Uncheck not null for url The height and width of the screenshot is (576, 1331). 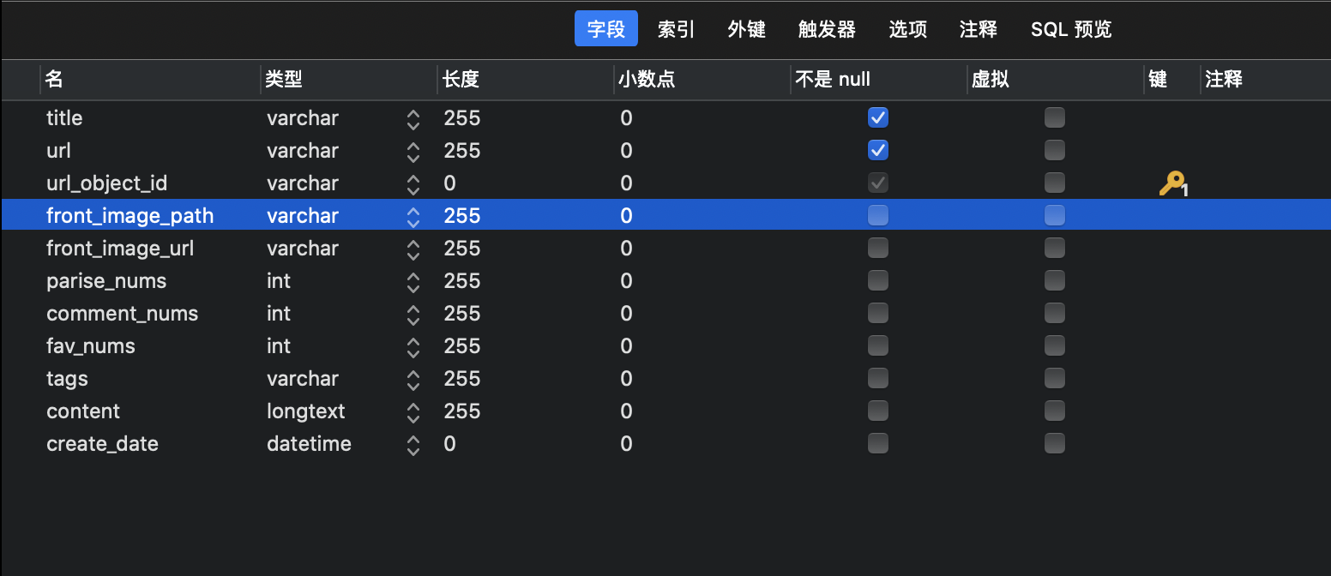click(878, 150)
